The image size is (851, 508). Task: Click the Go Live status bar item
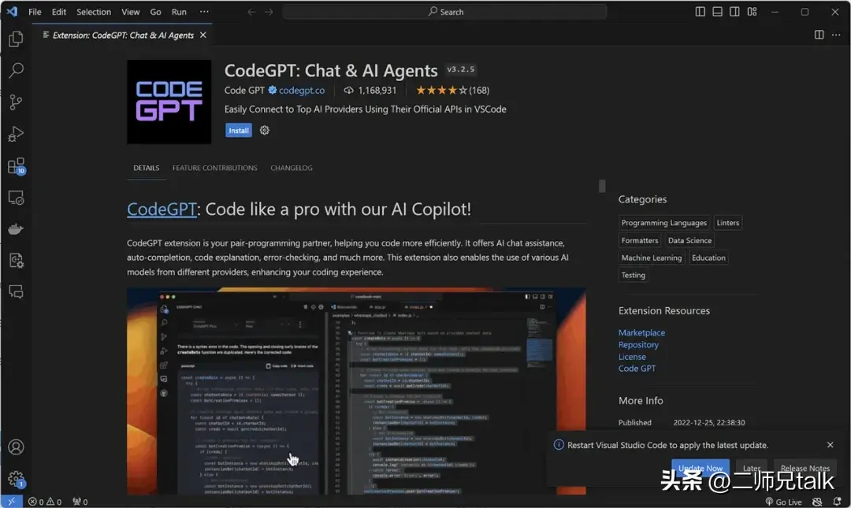[783, 501]
